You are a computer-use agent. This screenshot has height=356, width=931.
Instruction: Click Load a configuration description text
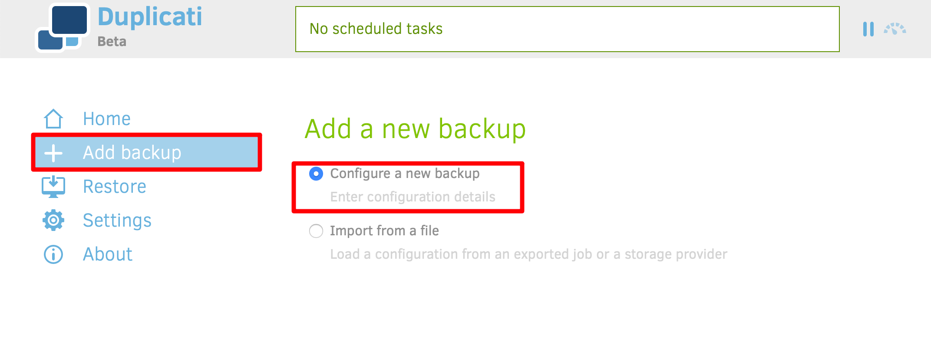click(528, 254)
